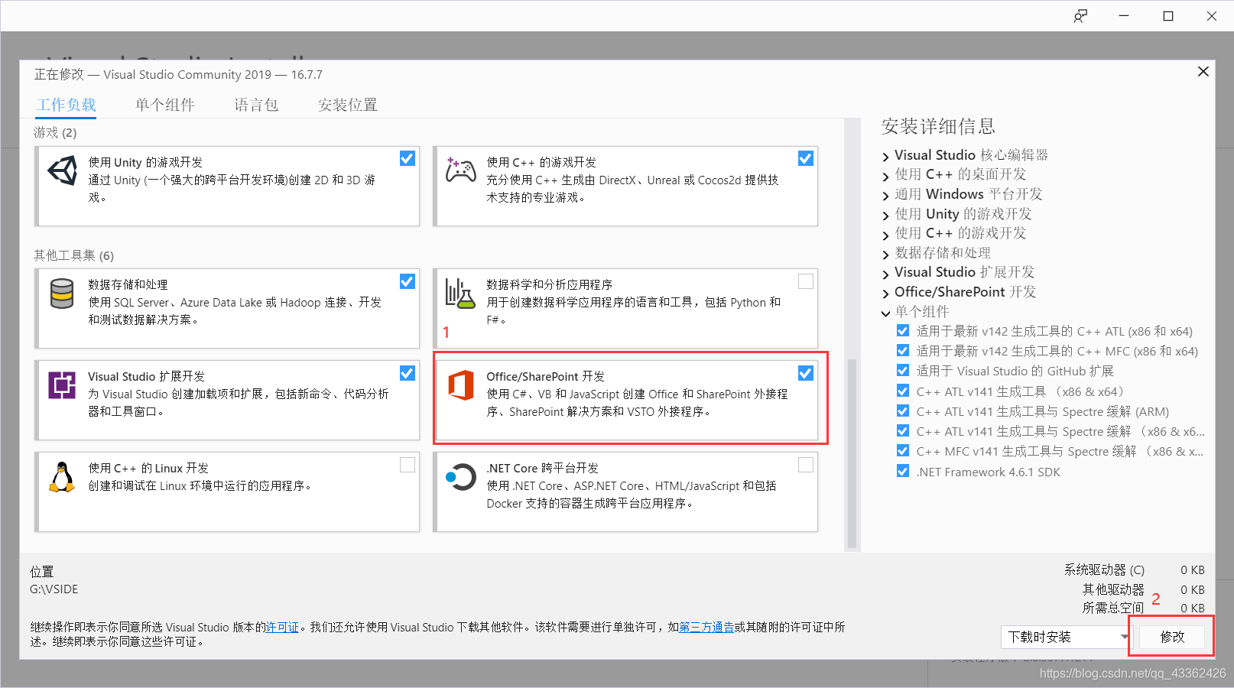The image size is (1234, 688).
Task: Click the Visual Studio extension development icon
Action: coord(62,385)
